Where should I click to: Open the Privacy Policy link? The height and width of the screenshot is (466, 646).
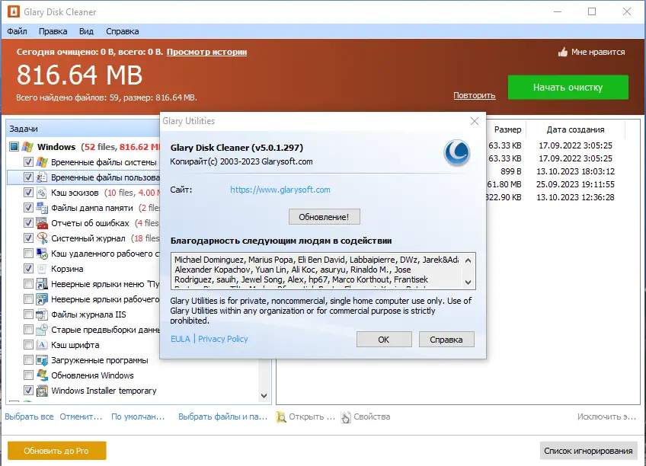click(x=223, y=339)
